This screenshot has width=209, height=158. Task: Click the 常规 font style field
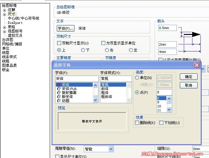(x=116, y=79)
